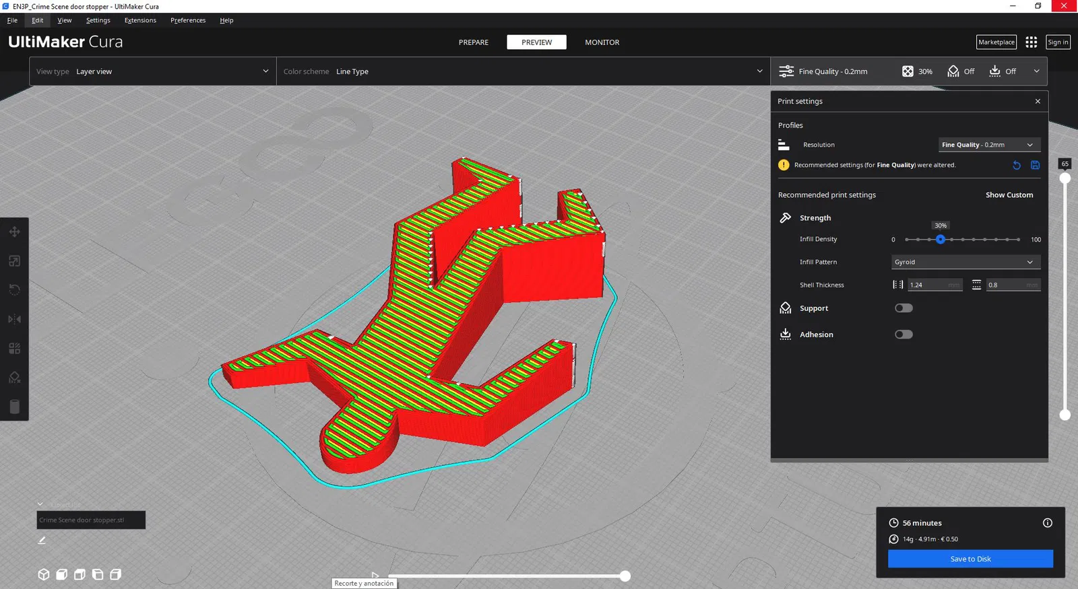Select the Support Blocker tool

click(14, 378)
